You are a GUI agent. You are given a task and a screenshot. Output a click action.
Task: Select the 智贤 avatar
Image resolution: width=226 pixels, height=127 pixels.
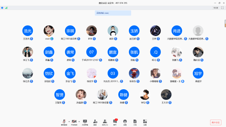60,95
